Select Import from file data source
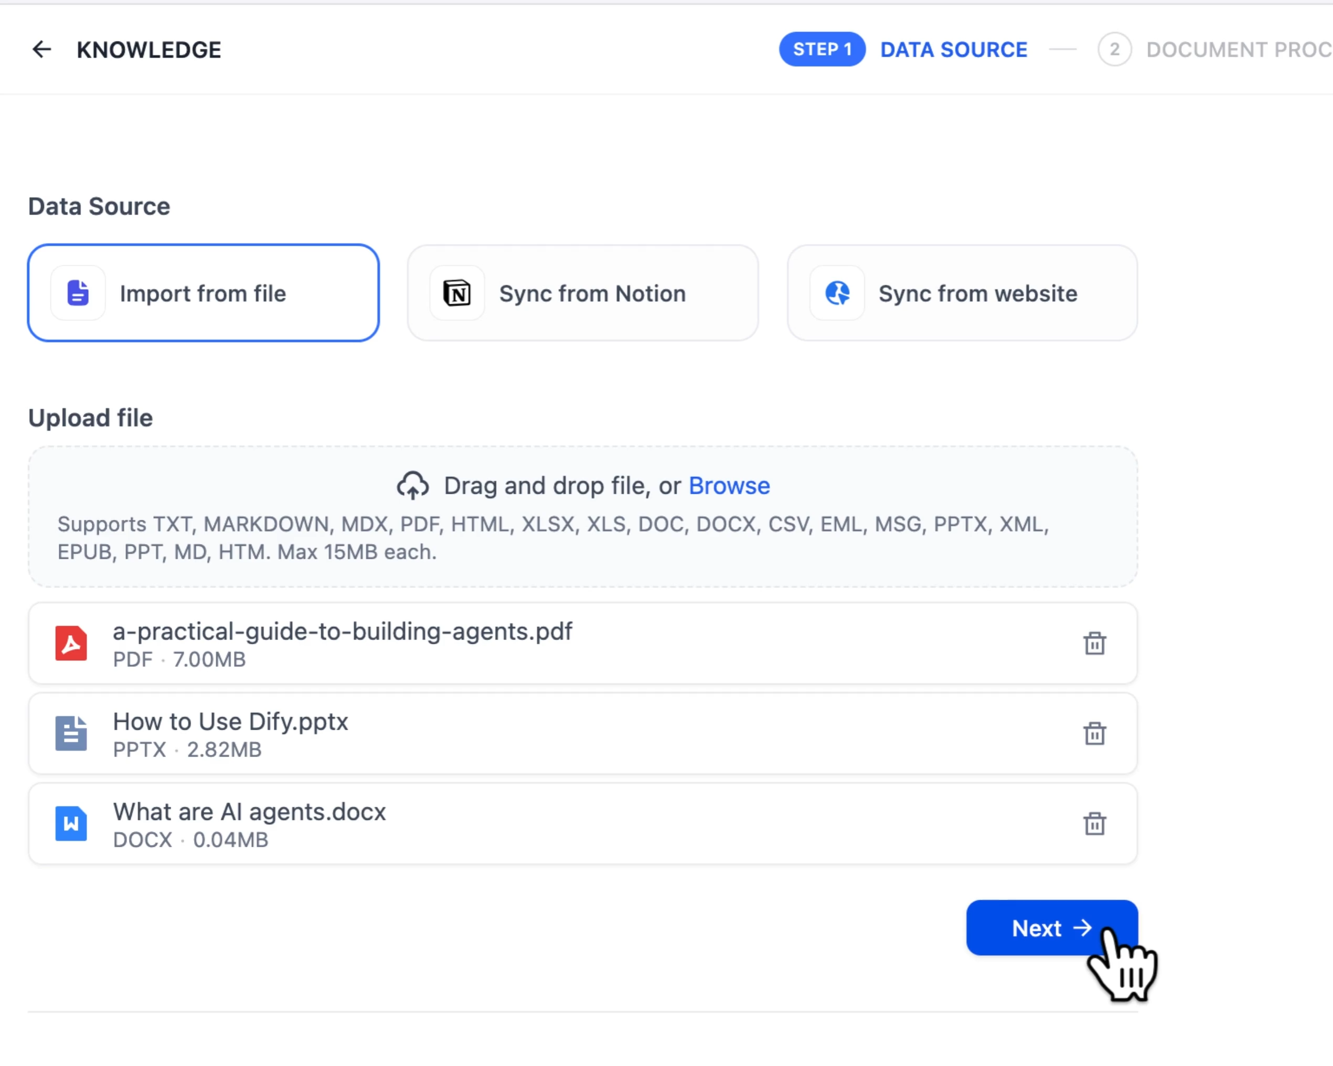 204,293
